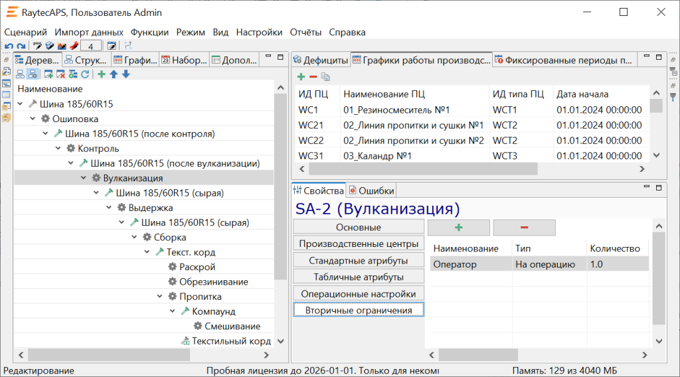
Task: Collapse the Вулканизация tree node
Action: pyautogui.click(x=84, y=178)
